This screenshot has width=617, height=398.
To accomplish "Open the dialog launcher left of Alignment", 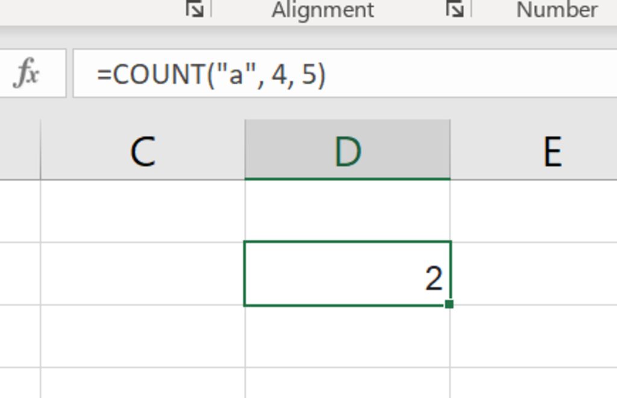I will [x=195, y=9].
